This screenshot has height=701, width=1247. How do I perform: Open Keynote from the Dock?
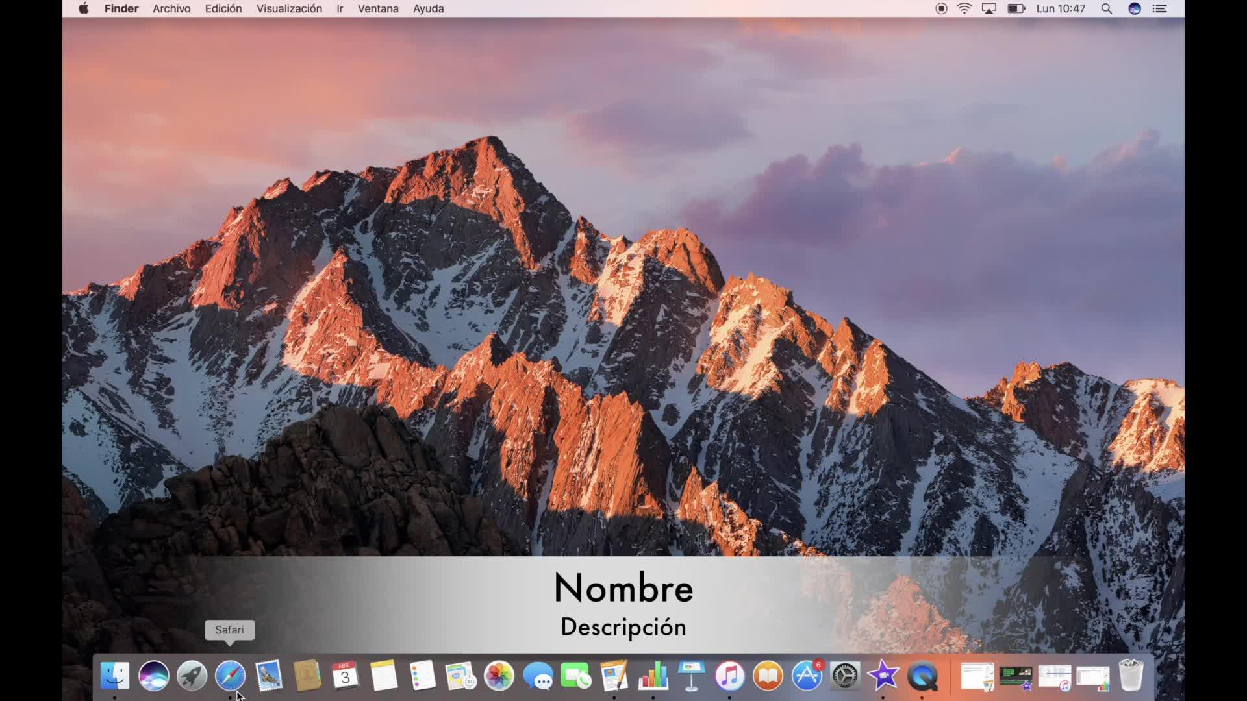coord(691,676)
